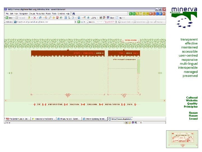Screen dimensions: 202x152
Task: Open the Edit menu
Action: (12, 14)
